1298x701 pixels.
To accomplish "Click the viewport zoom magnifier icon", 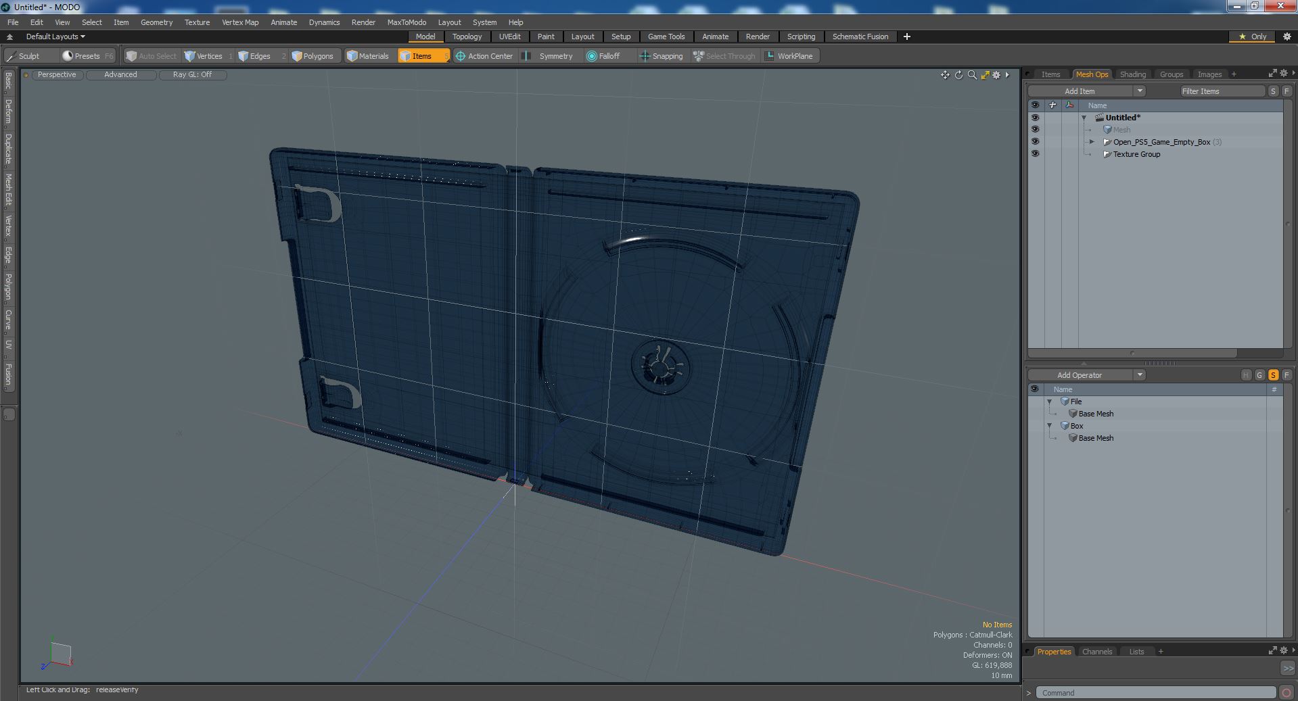I will pos(972,75).
